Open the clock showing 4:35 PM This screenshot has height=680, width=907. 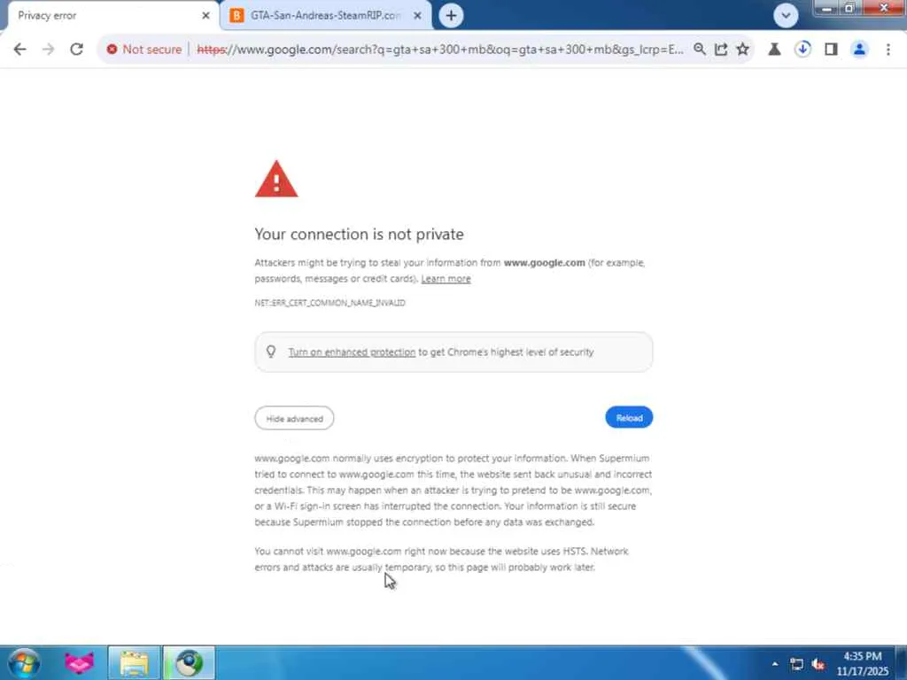pos(862,663)
